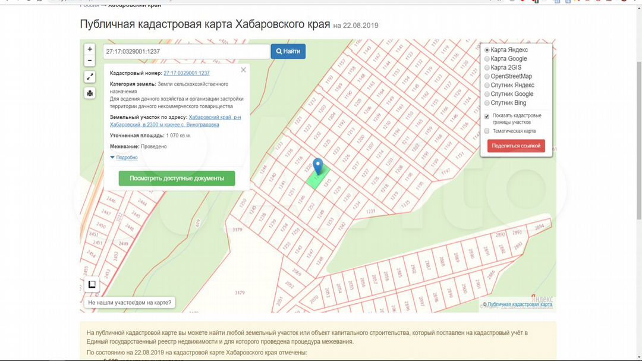Screen dimensions: 642x361
Task: Switch basemap to OpenStreetMap
Action: click(487, 76)
